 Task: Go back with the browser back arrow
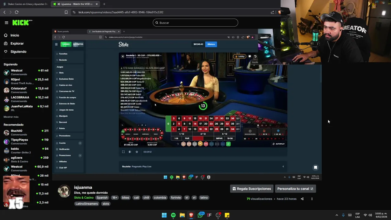[x=4, y=12]
